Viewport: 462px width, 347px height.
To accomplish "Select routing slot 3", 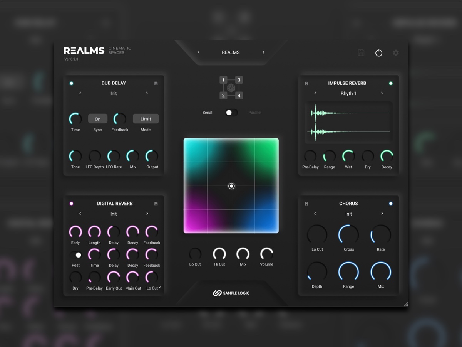I will tap(239, 80).
